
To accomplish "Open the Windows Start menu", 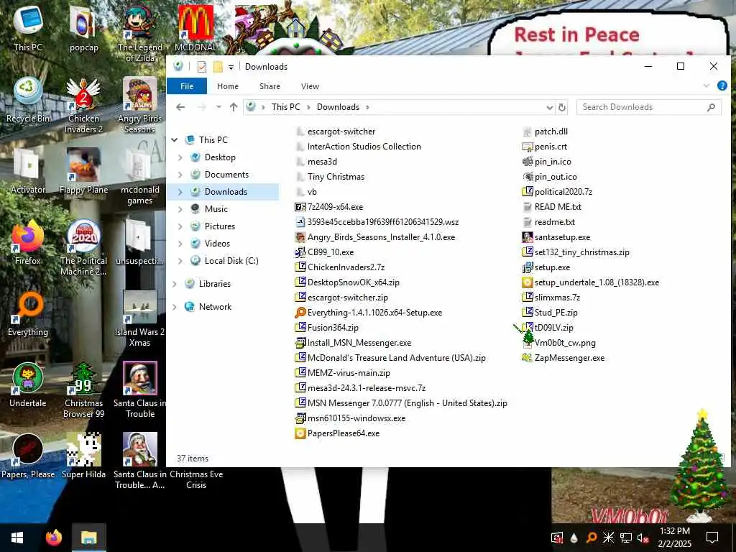I will coord(17,538).
